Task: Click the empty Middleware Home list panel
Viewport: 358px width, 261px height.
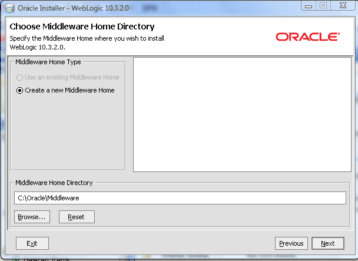Action: 242,114
